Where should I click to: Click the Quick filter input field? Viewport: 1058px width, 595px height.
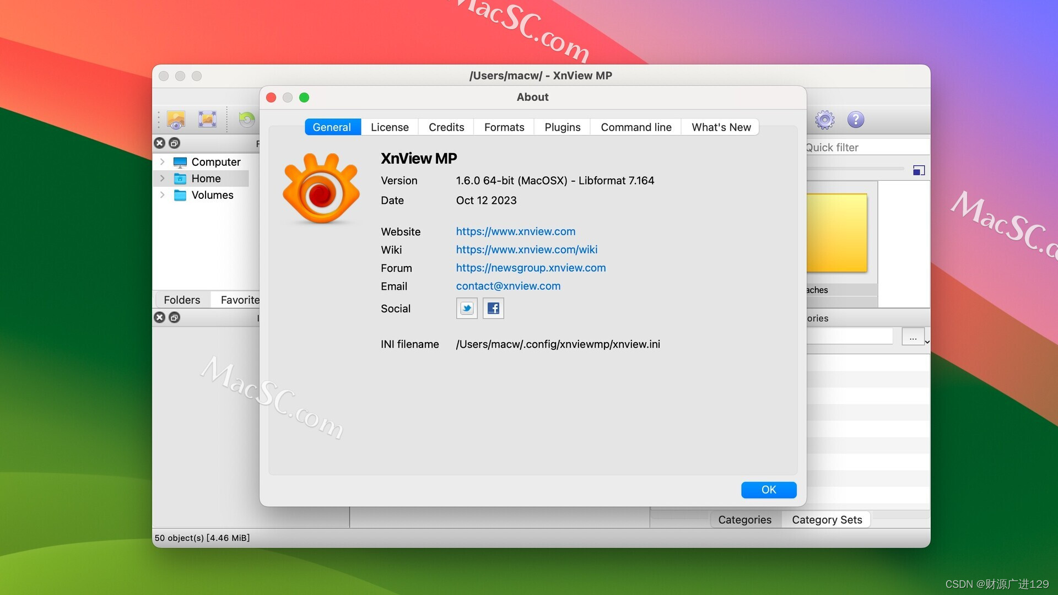[868, 147]
